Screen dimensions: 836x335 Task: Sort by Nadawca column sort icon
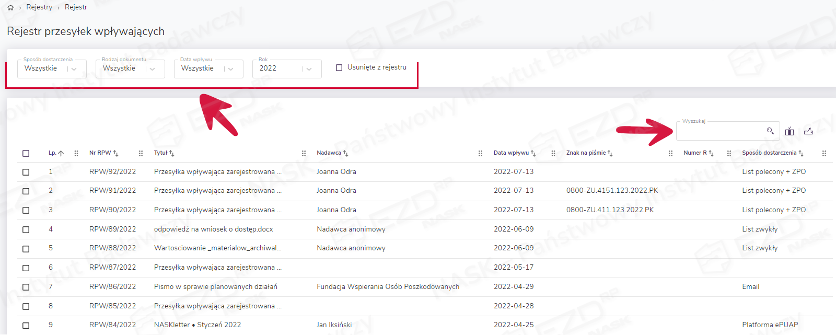point(345,153)
